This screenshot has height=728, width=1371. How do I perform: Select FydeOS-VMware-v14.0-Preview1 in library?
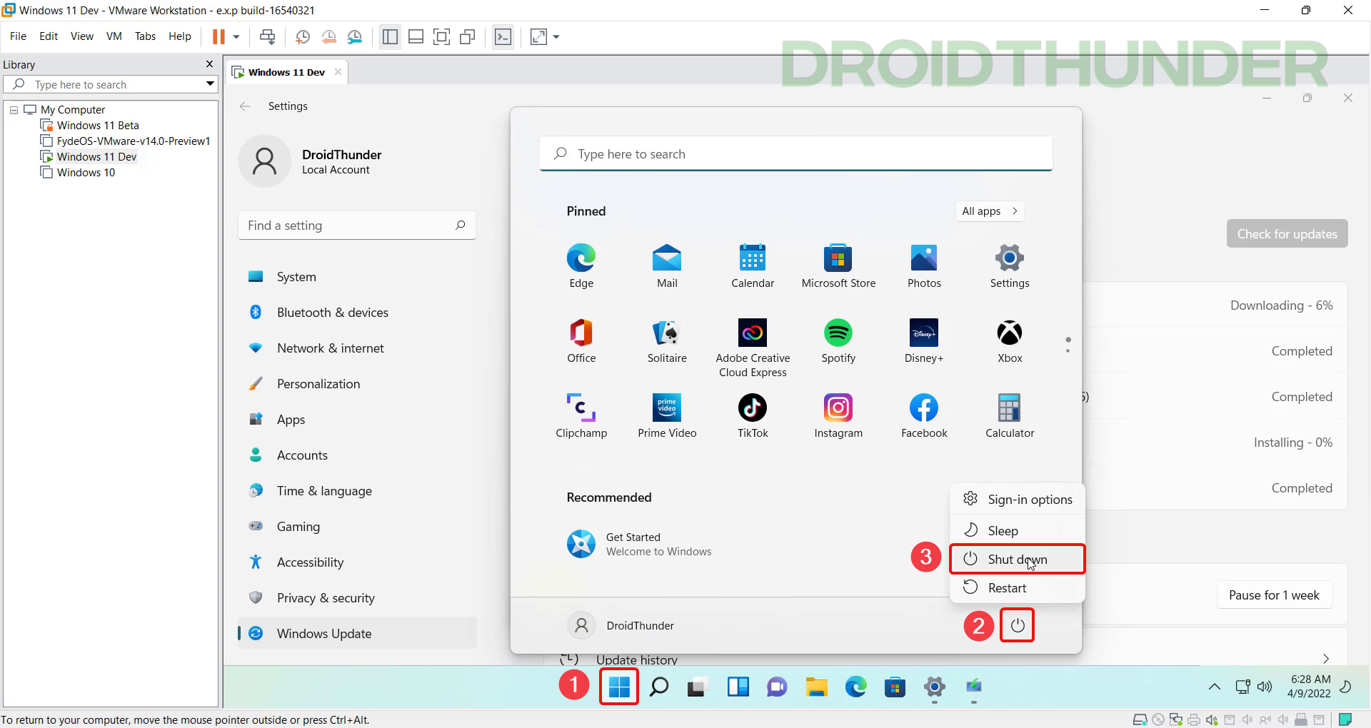click(134, 141)
